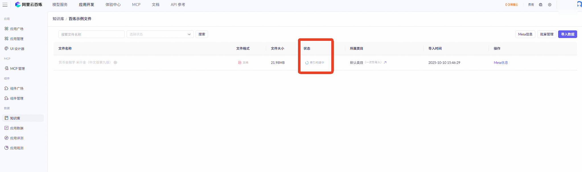Viewport: 582px width, 172px height.
Task: Click the 索引构建中 loading spinner icon
Action: pos(307,63)
